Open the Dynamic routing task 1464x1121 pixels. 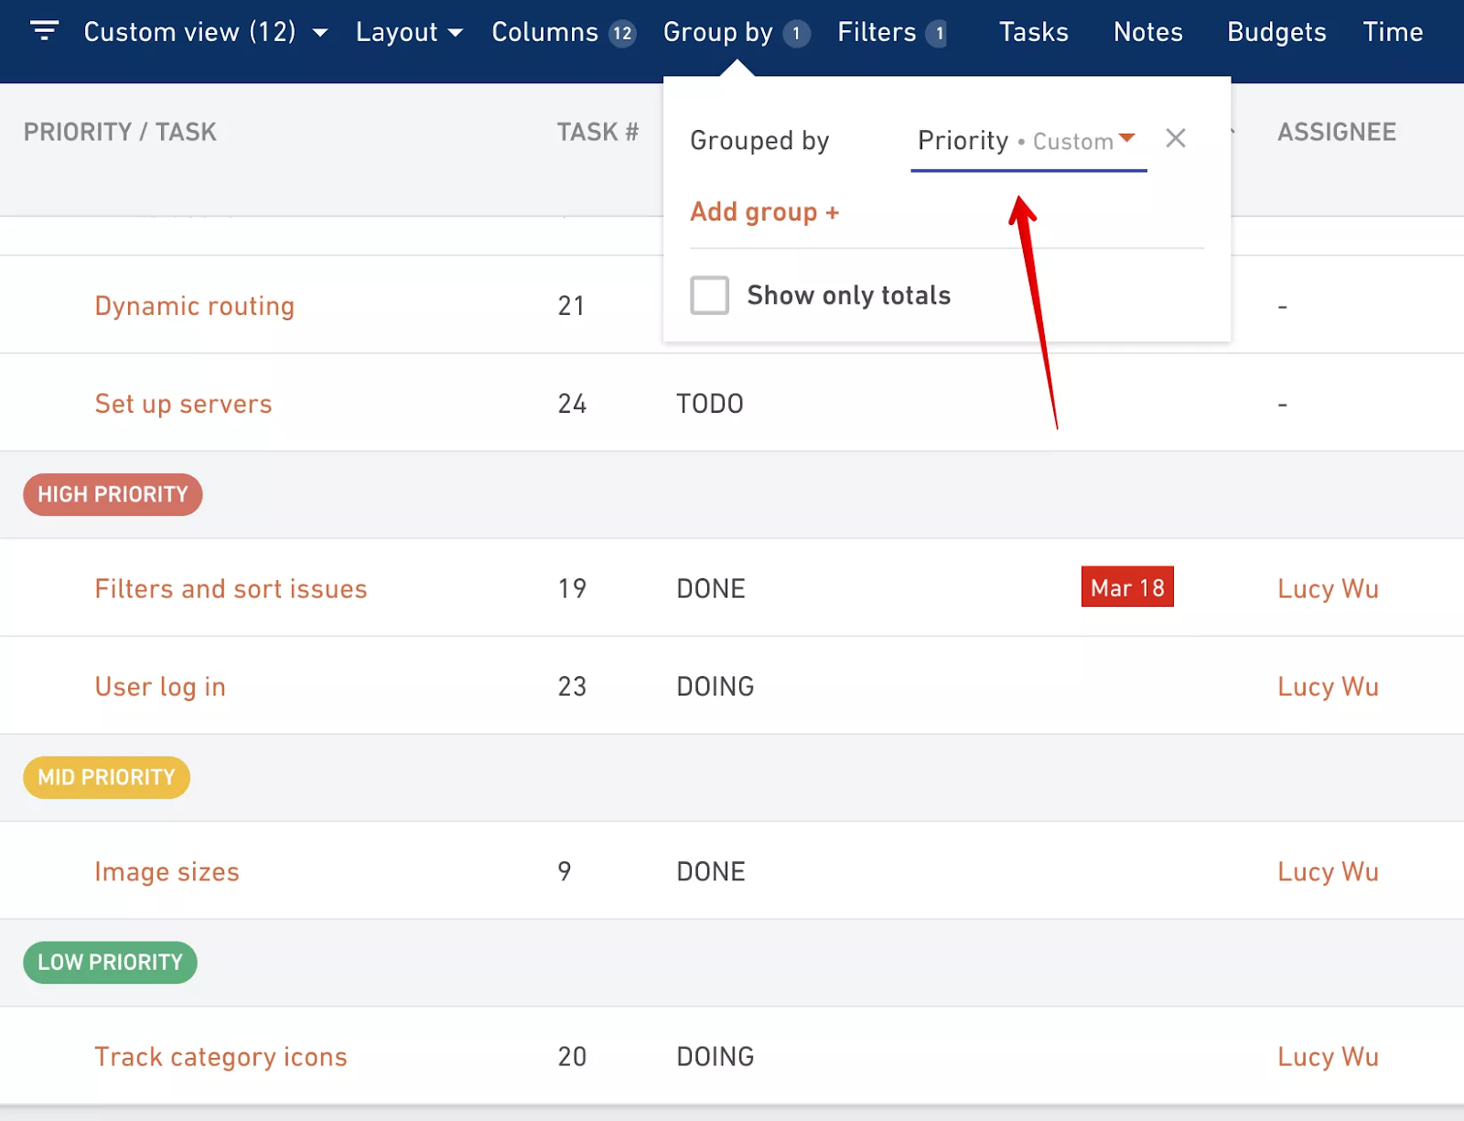(194, 305)
